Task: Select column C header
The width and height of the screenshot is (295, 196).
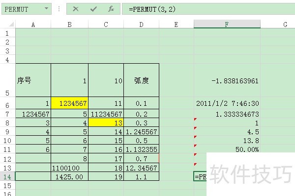Action: (106, 24)
